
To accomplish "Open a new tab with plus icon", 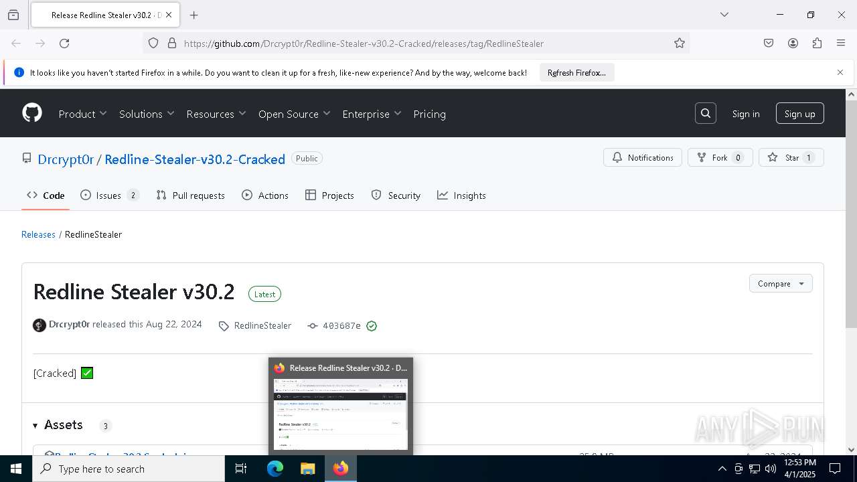I will click(x=194, y=15).
